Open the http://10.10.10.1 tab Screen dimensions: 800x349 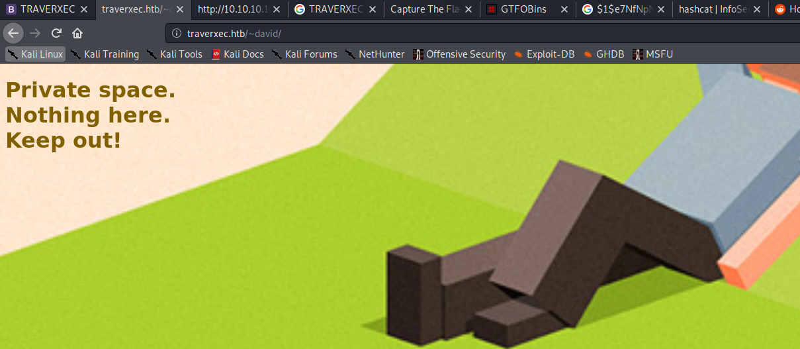(x=232, y=9)
